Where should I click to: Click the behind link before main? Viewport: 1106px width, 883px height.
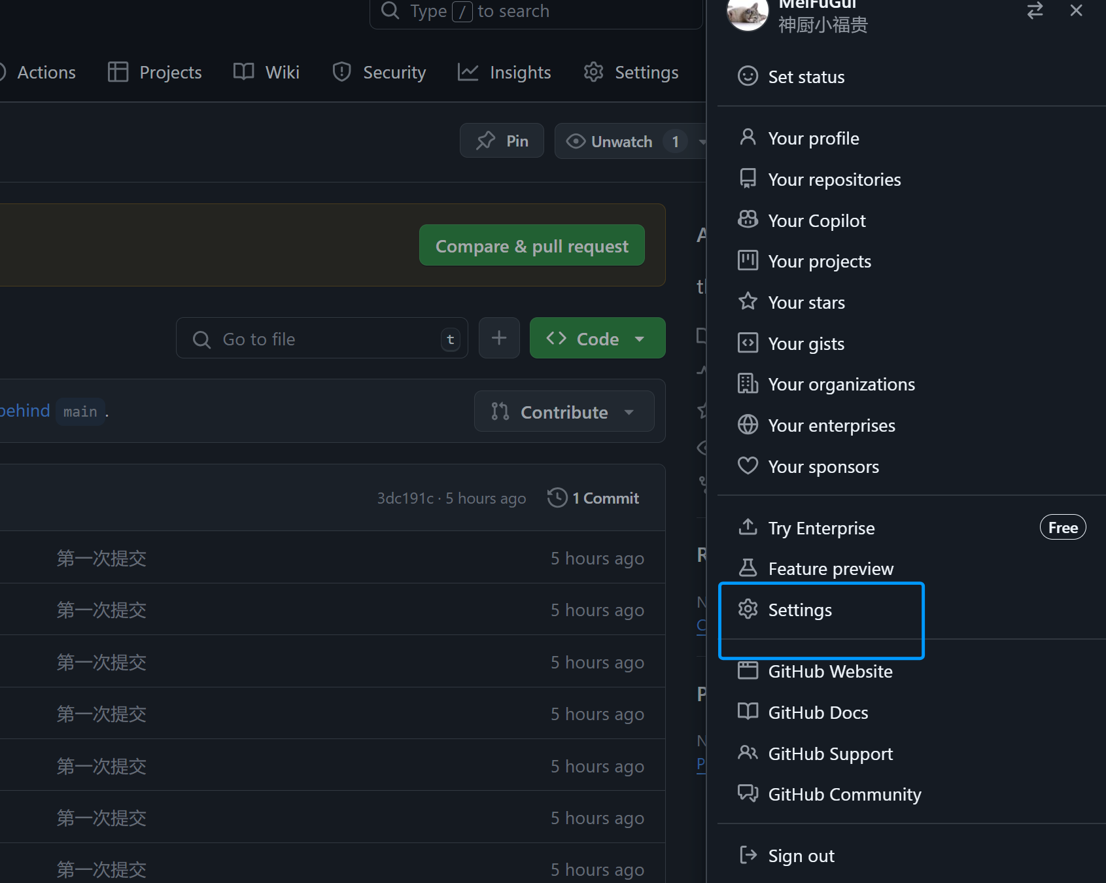[x=25, y=411]
